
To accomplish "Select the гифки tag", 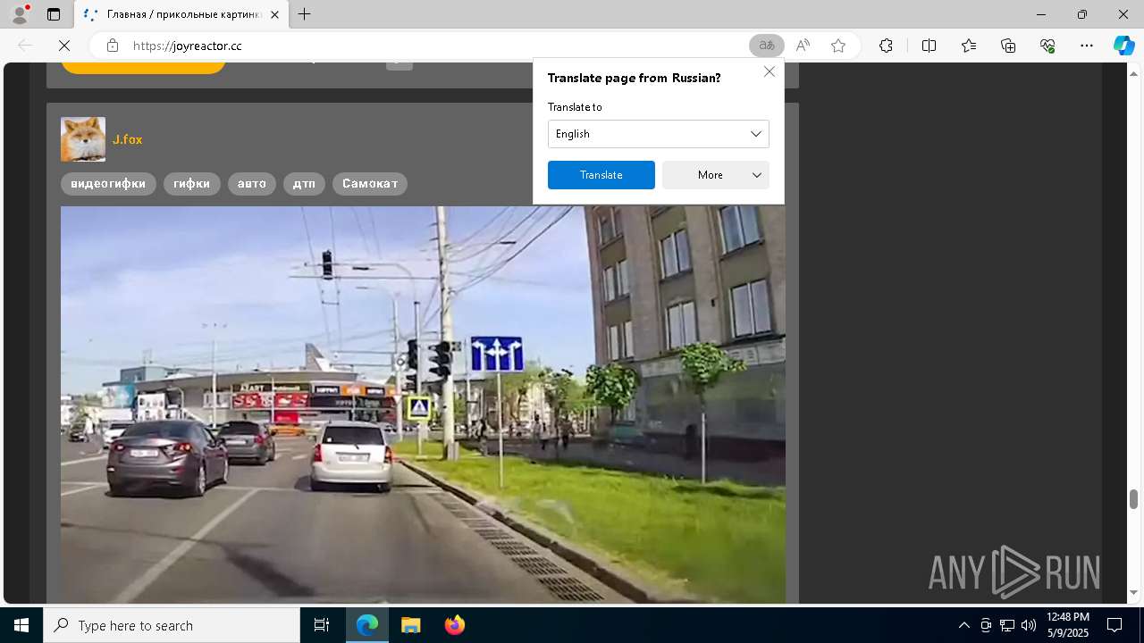I will [x=192, y=184].
